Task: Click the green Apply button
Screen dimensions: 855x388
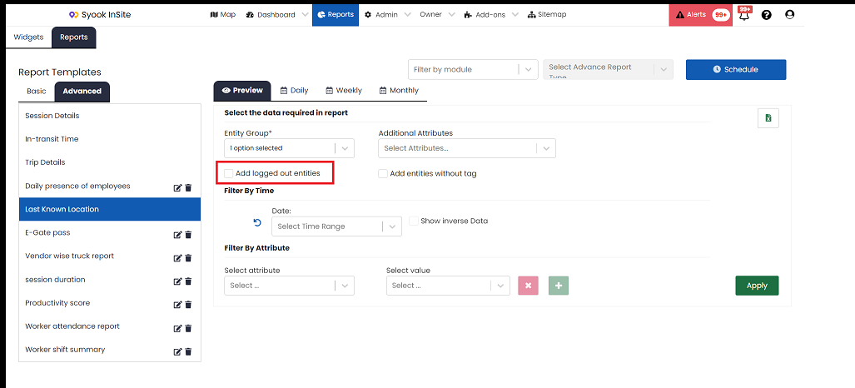Action: click(757, 286)
